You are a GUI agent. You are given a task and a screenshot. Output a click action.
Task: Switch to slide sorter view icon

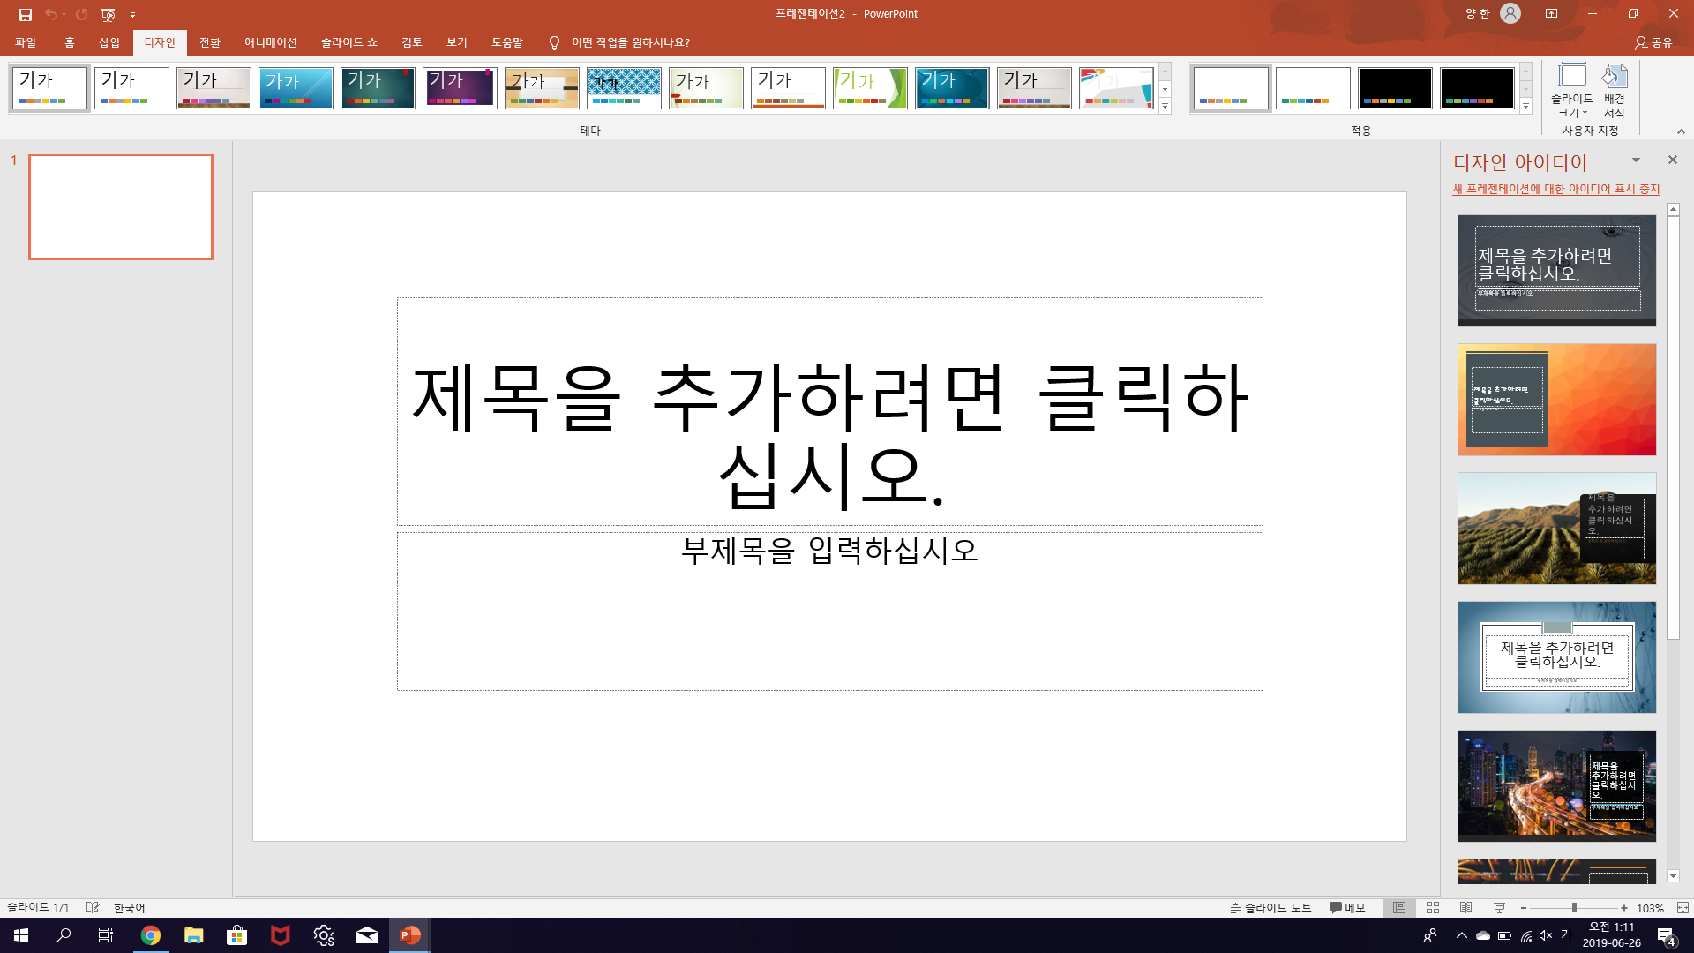click(x=1433, y=907)
